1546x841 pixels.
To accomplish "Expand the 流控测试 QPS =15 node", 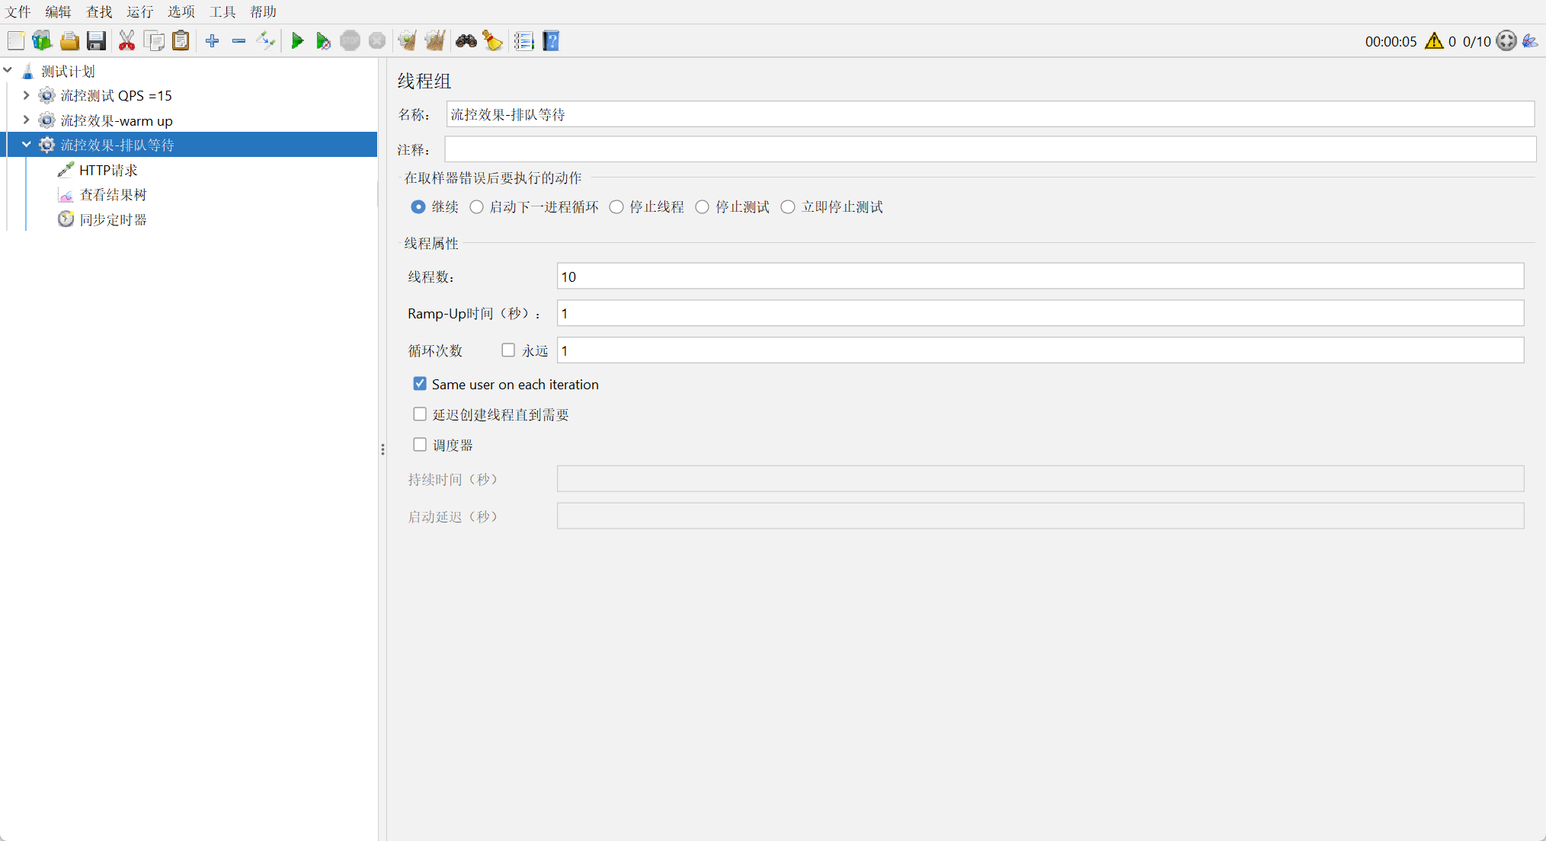I will [26, 95].
